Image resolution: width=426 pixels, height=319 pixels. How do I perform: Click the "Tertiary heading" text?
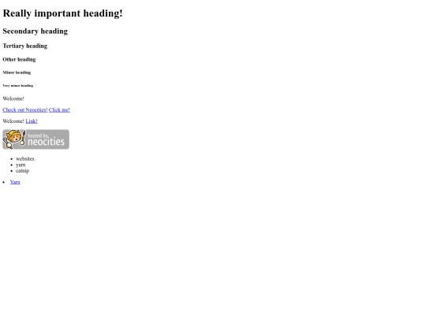[x=24, y=46]
